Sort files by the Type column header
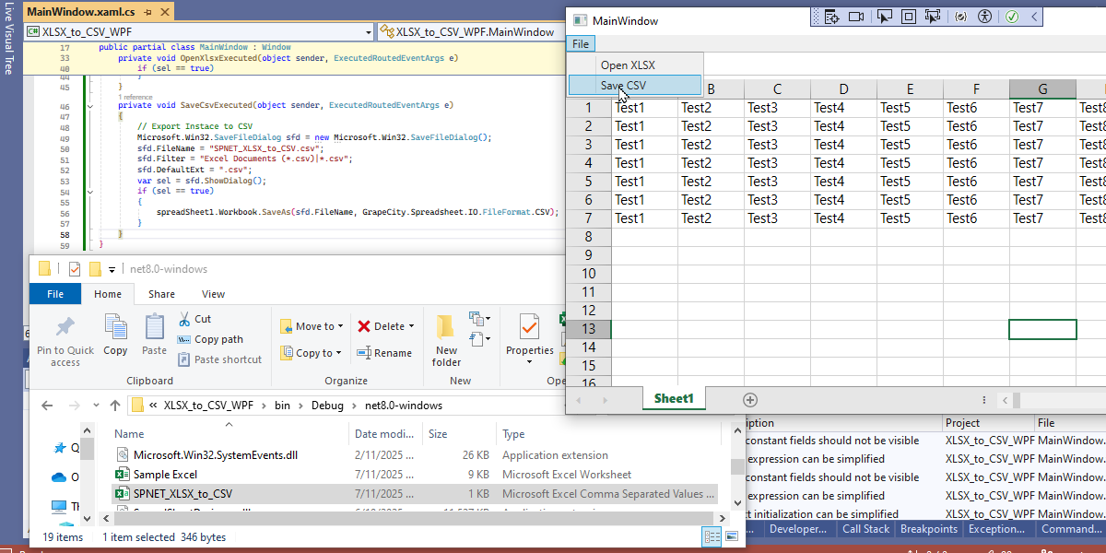Image resolution: width=1106 pixels, height=553 pixels. 608,434
